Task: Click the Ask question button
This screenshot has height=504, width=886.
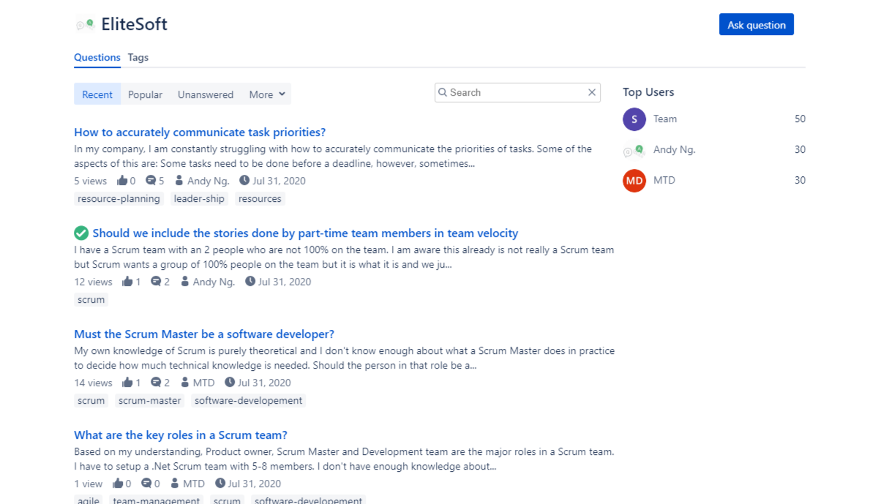Action: point(756,25)
